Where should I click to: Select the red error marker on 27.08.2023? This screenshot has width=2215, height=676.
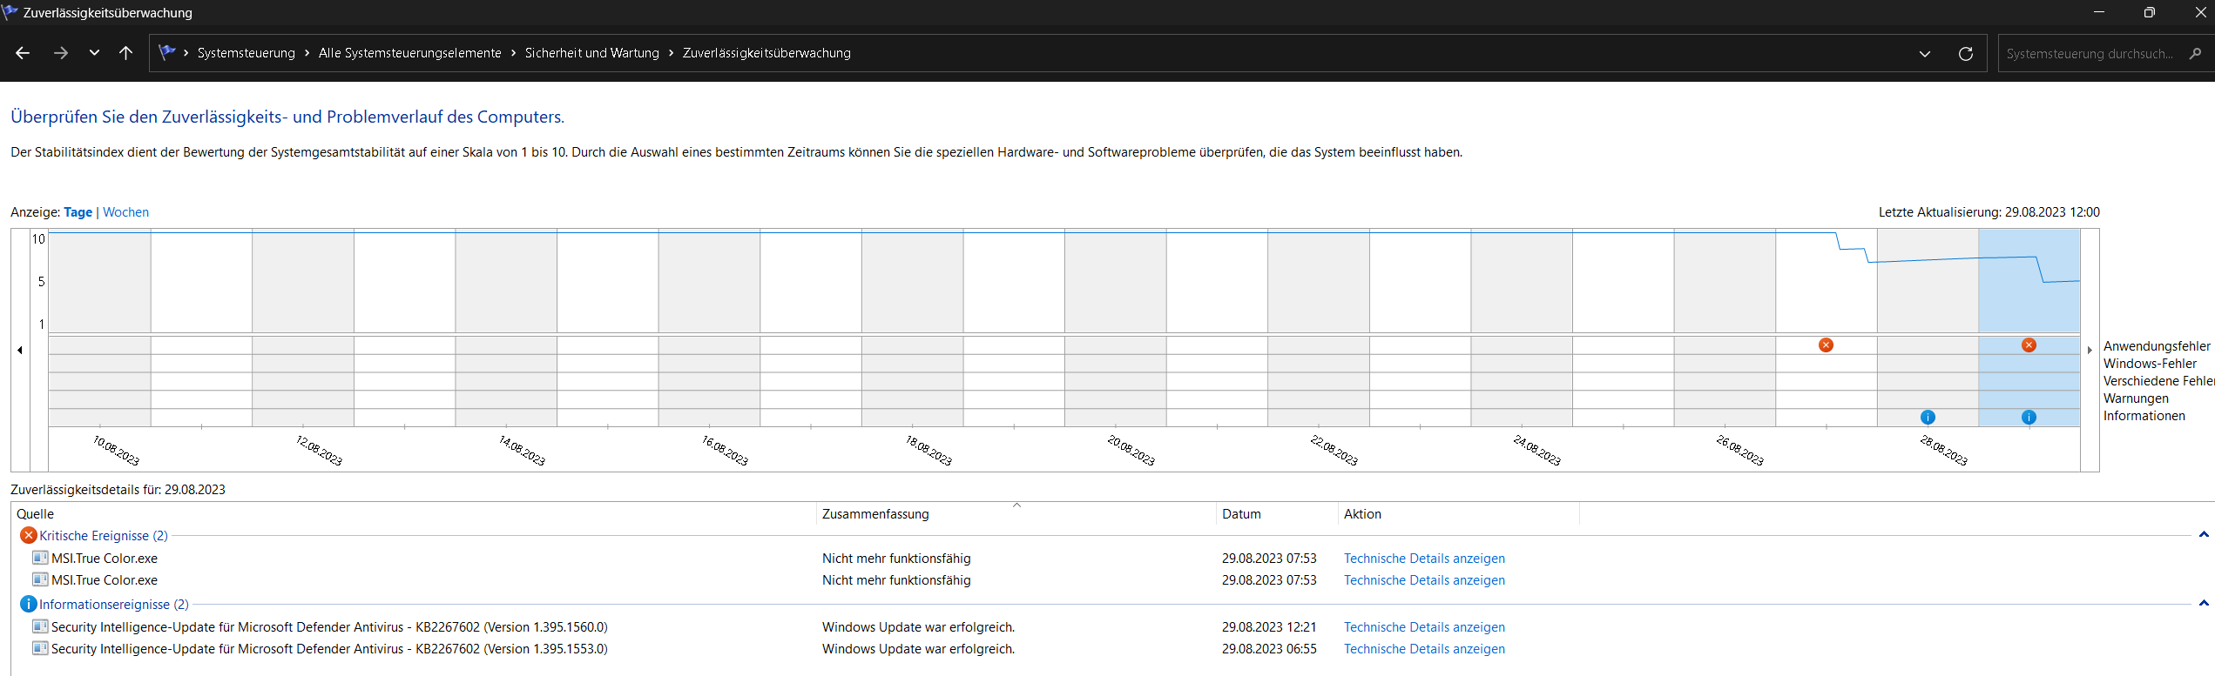coord(1826,345)
